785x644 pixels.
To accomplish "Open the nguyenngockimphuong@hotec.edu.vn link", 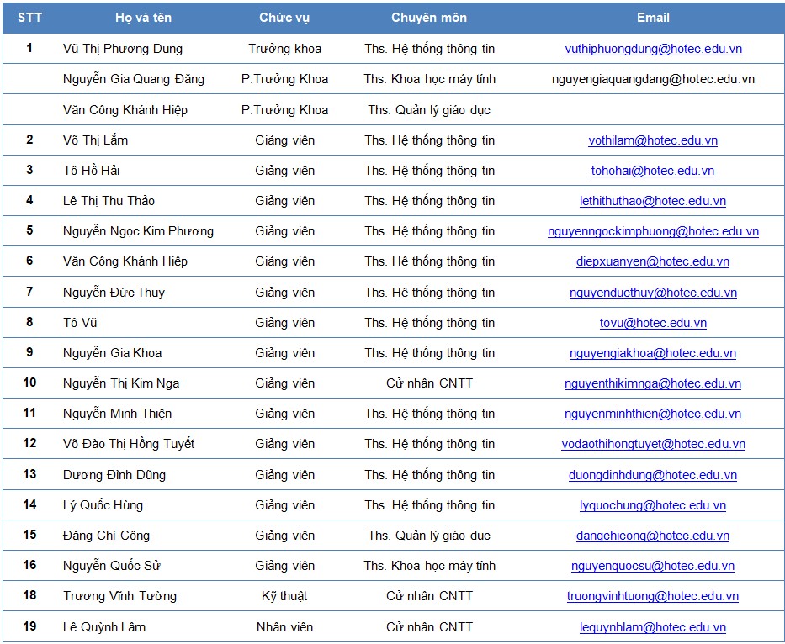I will coord(653,231).
